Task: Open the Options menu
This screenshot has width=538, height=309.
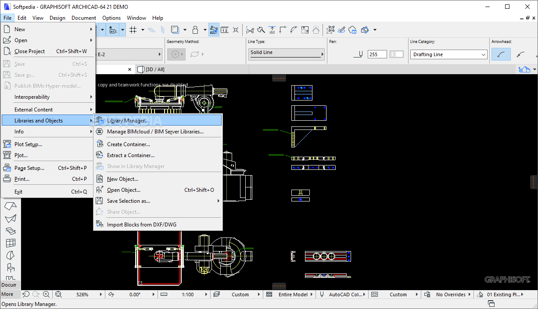Action: coord(111,18)
